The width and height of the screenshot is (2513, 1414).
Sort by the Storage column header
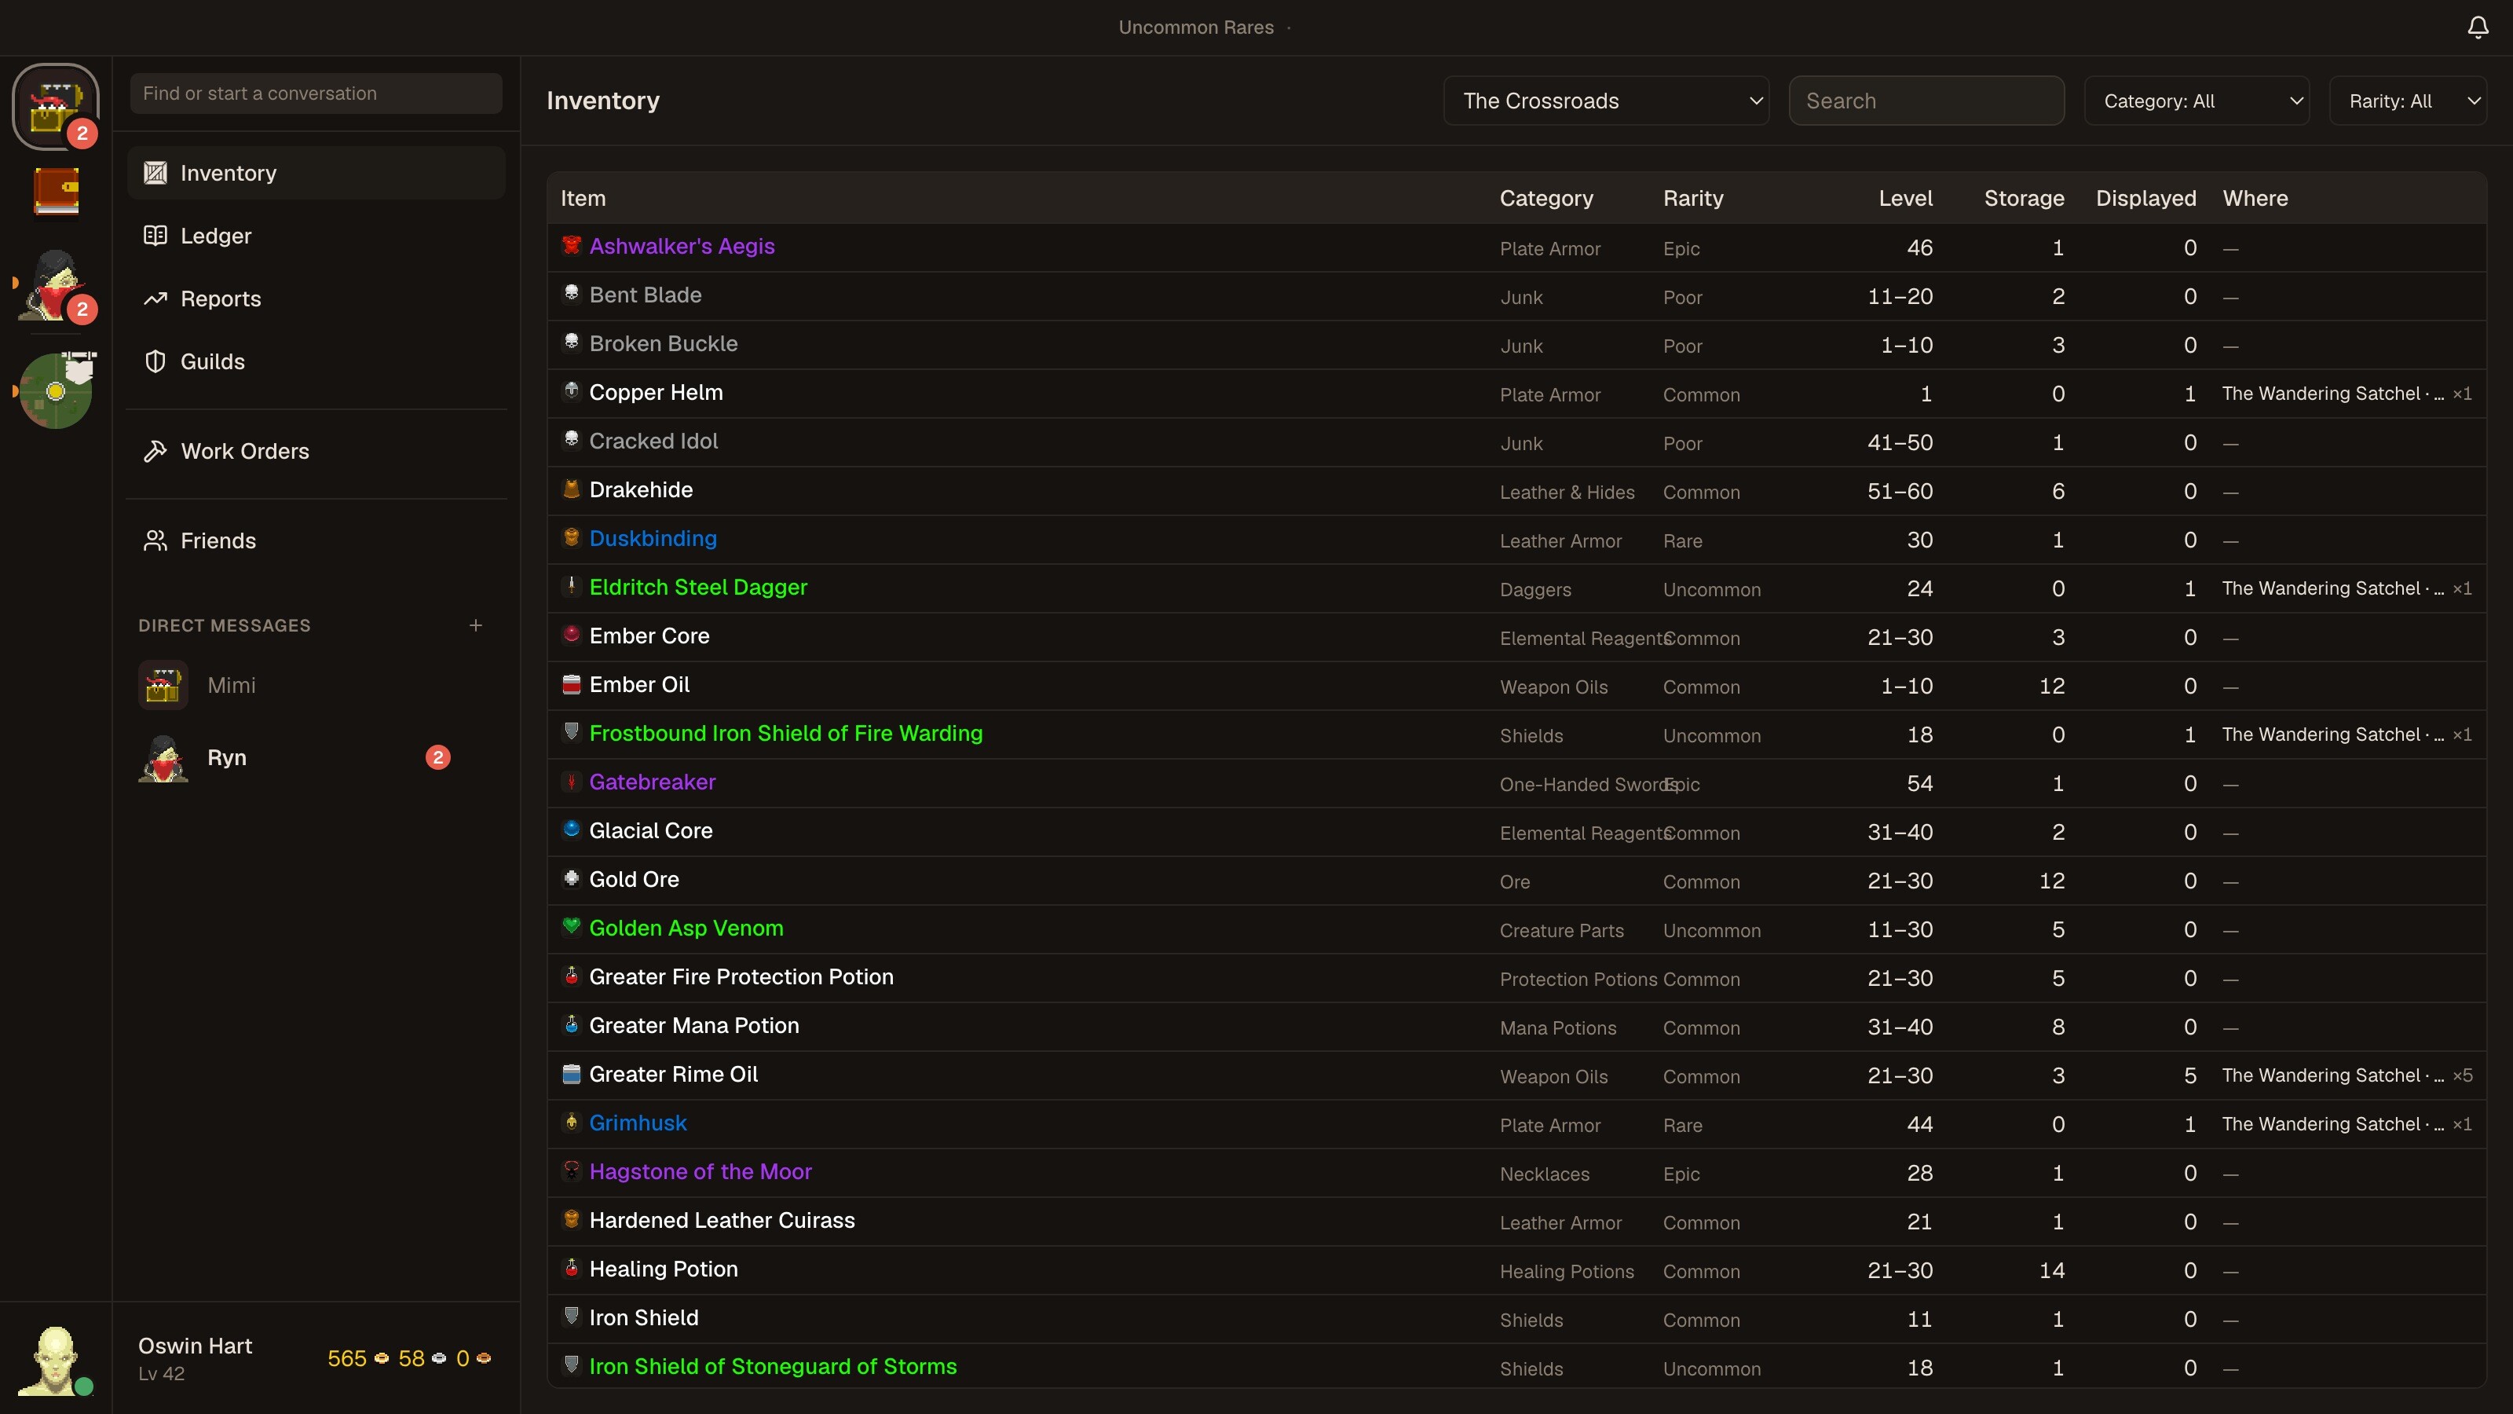click(2023, 198)
